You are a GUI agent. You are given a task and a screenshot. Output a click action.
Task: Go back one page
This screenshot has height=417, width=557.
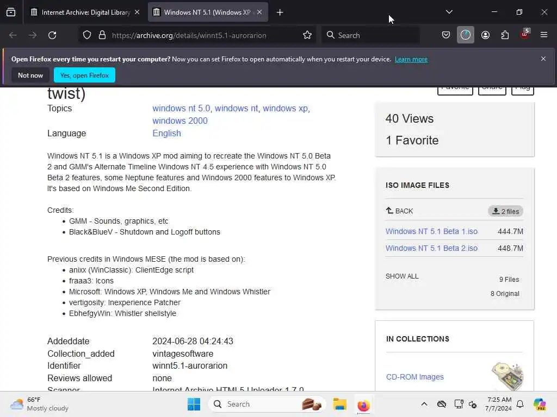click(13, 35)
